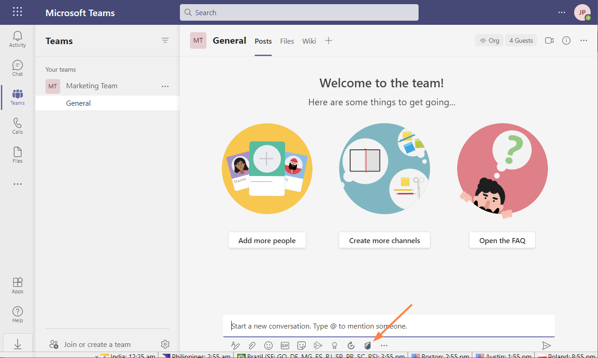This screenshot has width=598, height=358.
Task: Go to the Chat section
Action: click(17, 68)
